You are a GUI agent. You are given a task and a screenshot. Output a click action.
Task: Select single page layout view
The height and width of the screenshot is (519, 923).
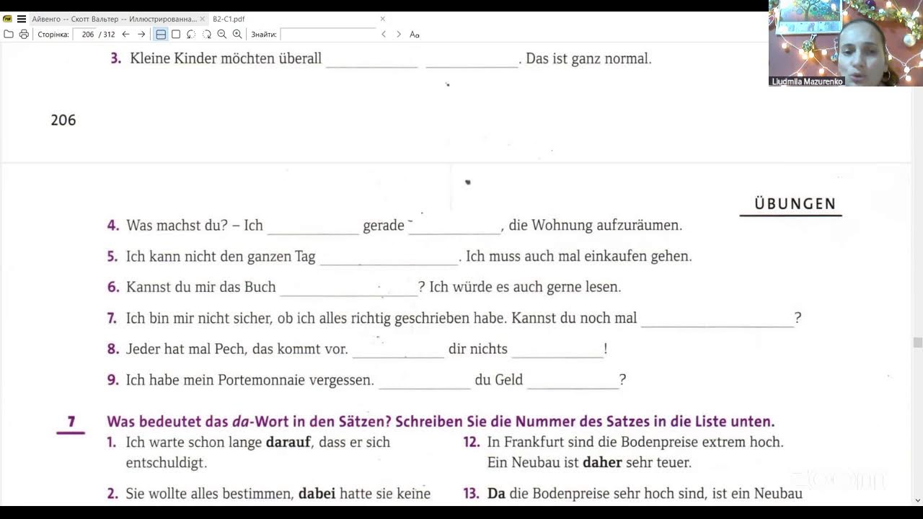coord(176,34)
